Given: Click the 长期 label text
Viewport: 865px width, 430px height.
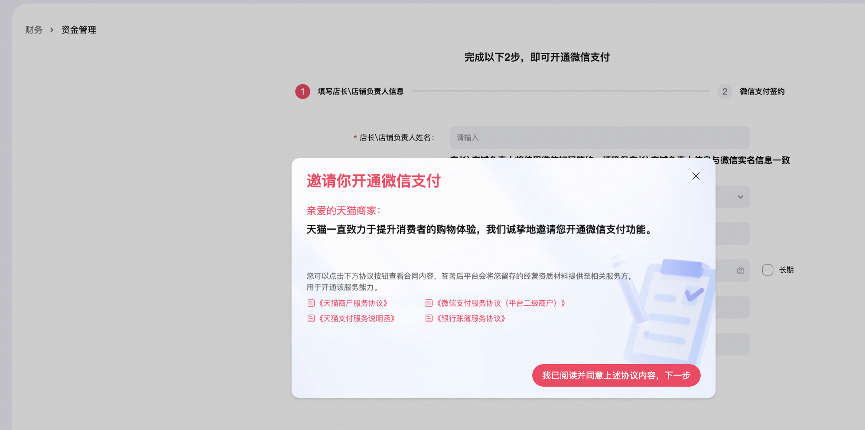Looking at the screenshot, I should tap(786, 270).
